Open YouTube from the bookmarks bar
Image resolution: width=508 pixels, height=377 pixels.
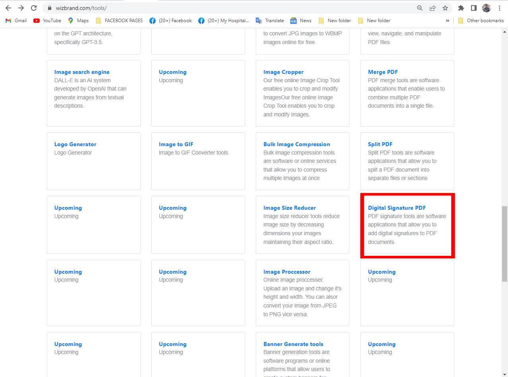[47, 20]
